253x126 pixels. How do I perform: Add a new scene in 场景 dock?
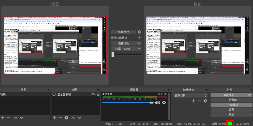click(x=3, y=118)
